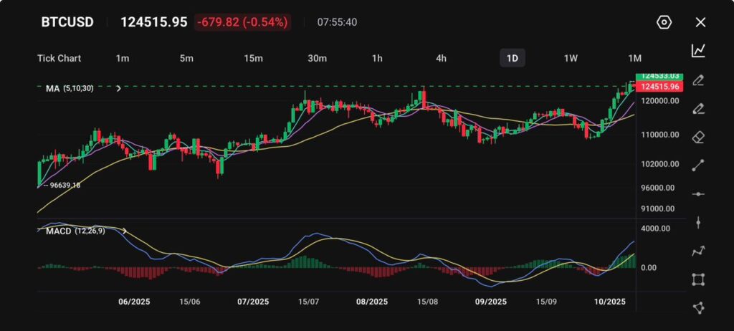
Task: Select the 1D timeframe
Action: (512, 58)
